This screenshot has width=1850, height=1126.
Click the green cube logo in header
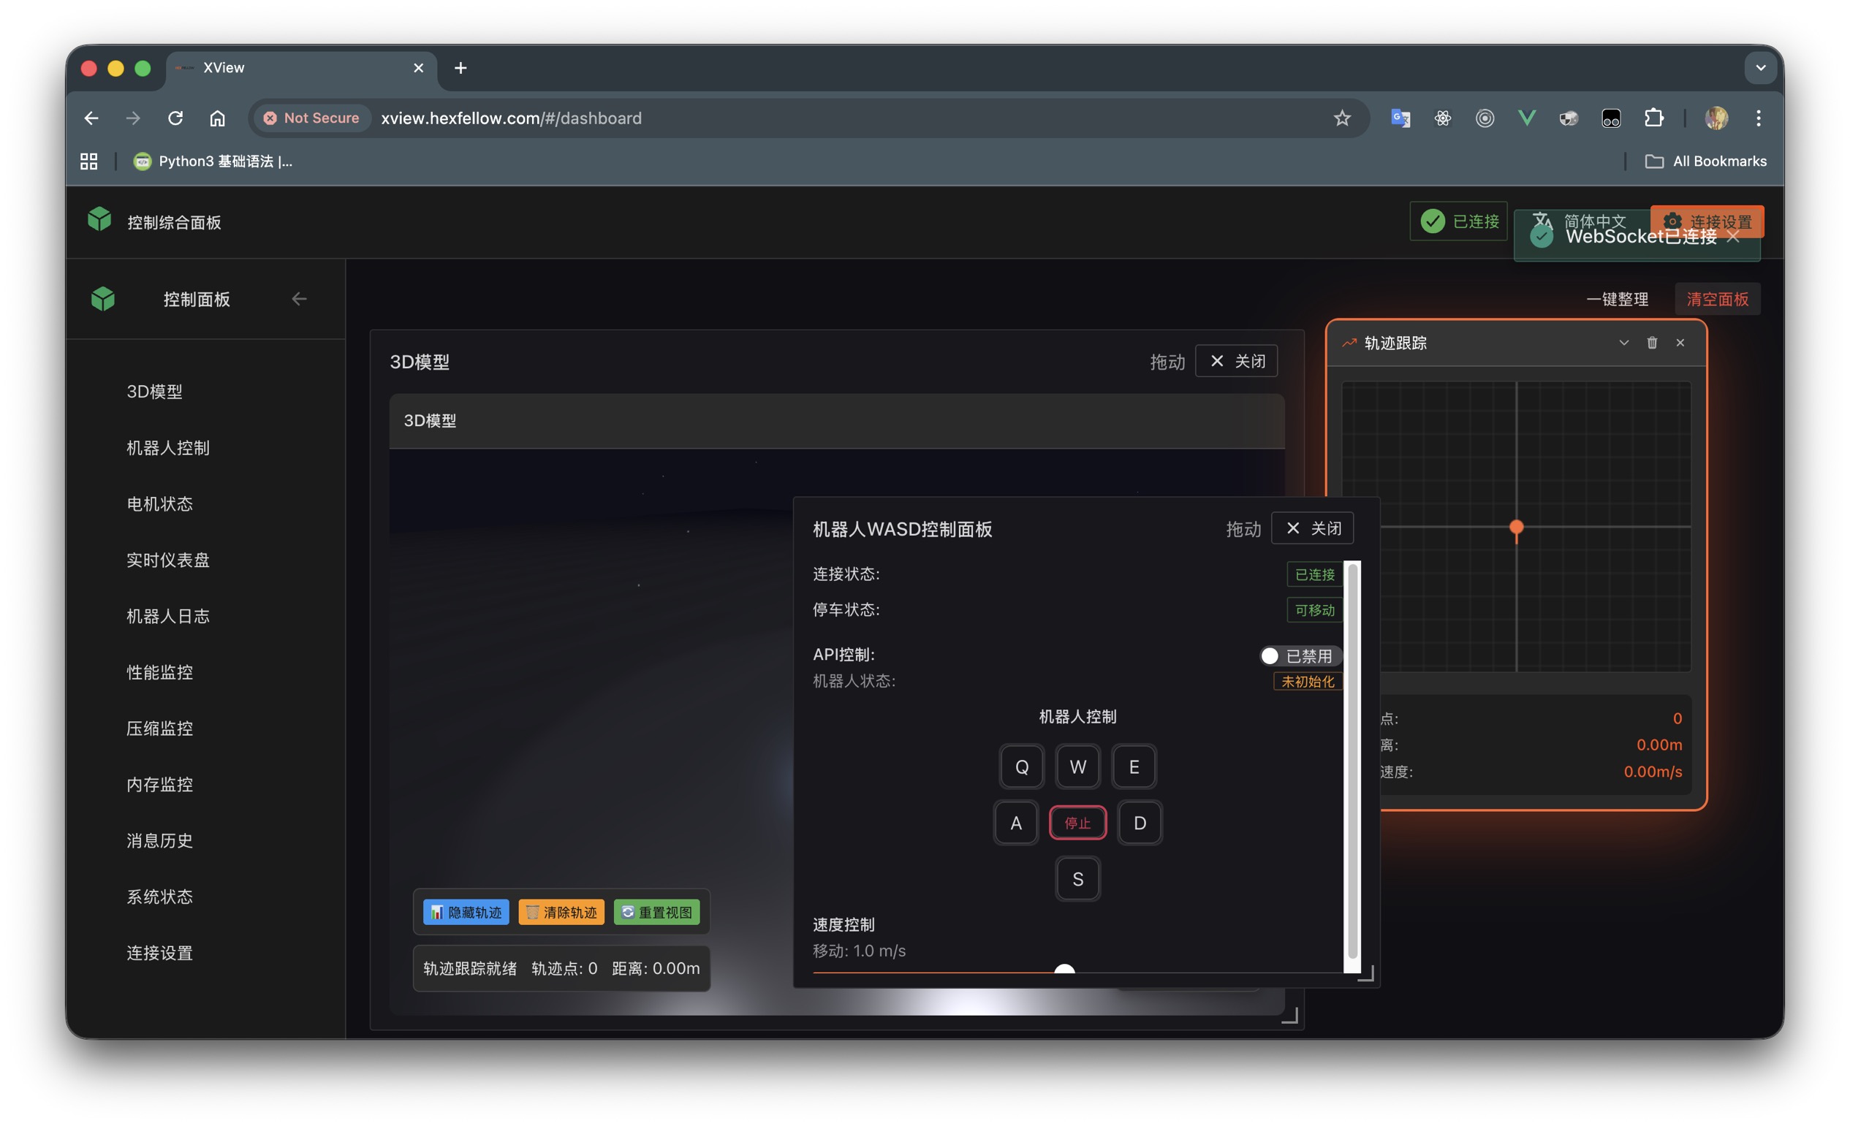tap(99, 220)
